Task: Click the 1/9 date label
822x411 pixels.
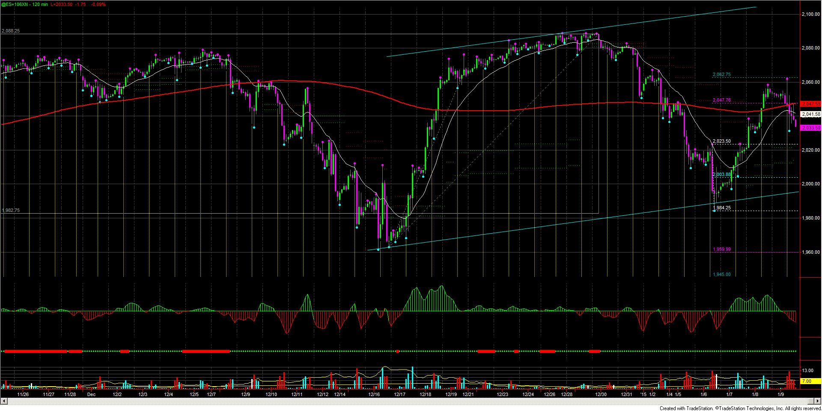Action: (x=781, y=395)
